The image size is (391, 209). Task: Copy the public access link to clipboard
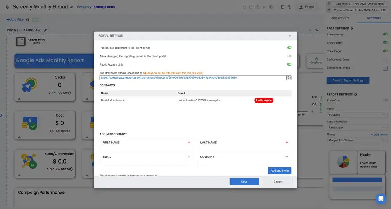289,78
